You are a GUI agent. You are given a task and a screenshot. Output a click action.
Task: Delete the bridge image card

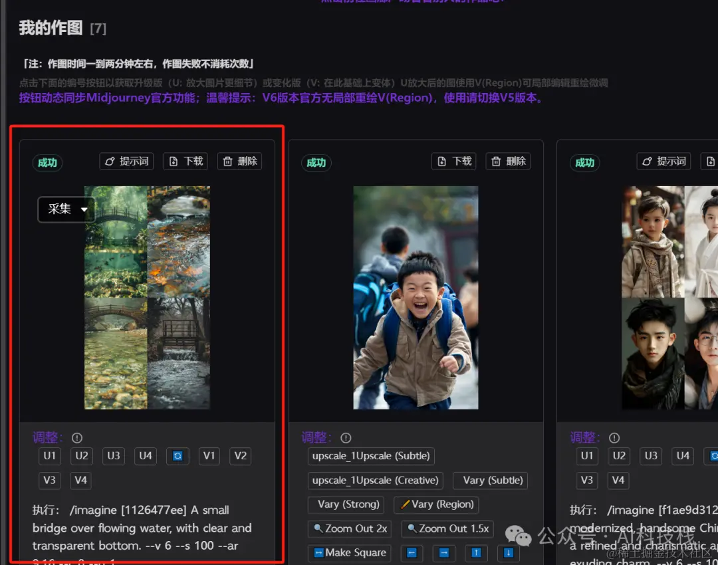(239, 161)
